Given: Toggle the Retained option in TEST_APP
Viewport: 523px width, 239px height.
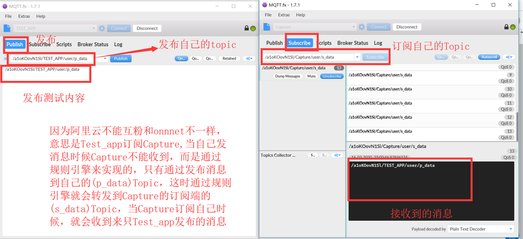Looking at the screenshot, I should tap(229, 59).
